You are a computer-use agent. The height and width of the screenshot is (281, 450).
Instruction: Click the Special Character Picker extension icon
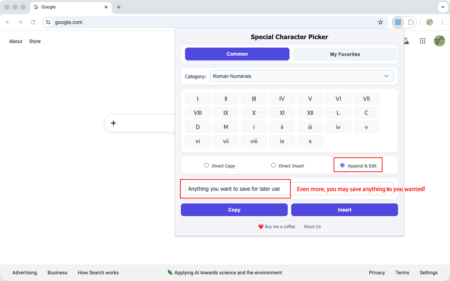click(x=398, y=22)
